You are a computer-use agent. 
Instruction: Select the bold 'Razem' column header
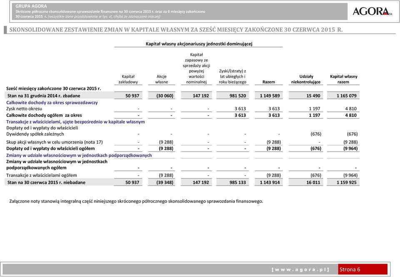(x=269, y=82)
